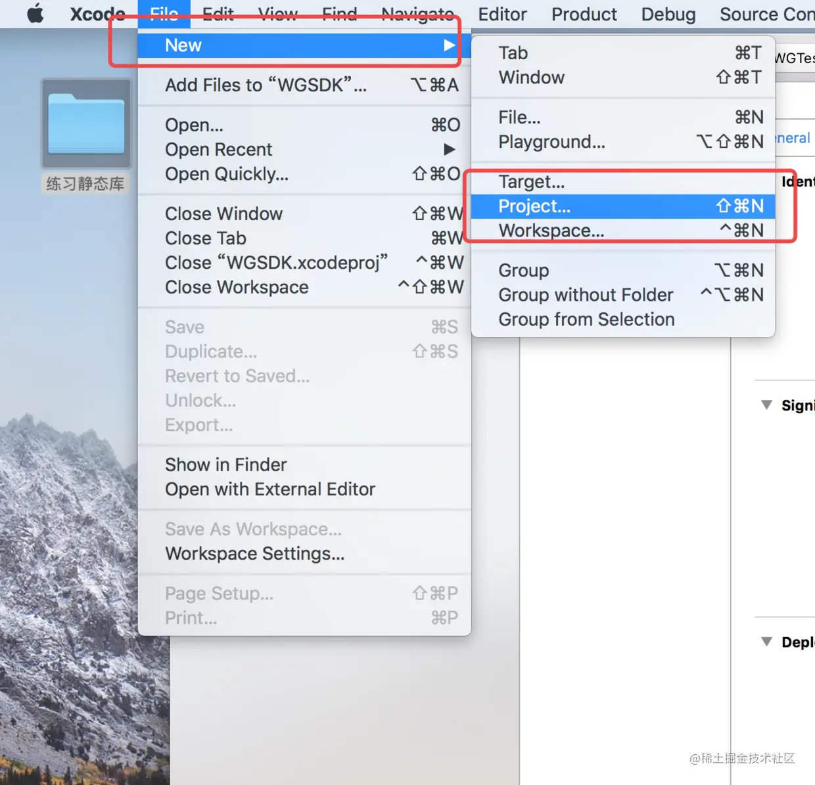The height and width of the screenshot is (785, 815).
Task: Choose Close Tab
Action: click(304, 238)
